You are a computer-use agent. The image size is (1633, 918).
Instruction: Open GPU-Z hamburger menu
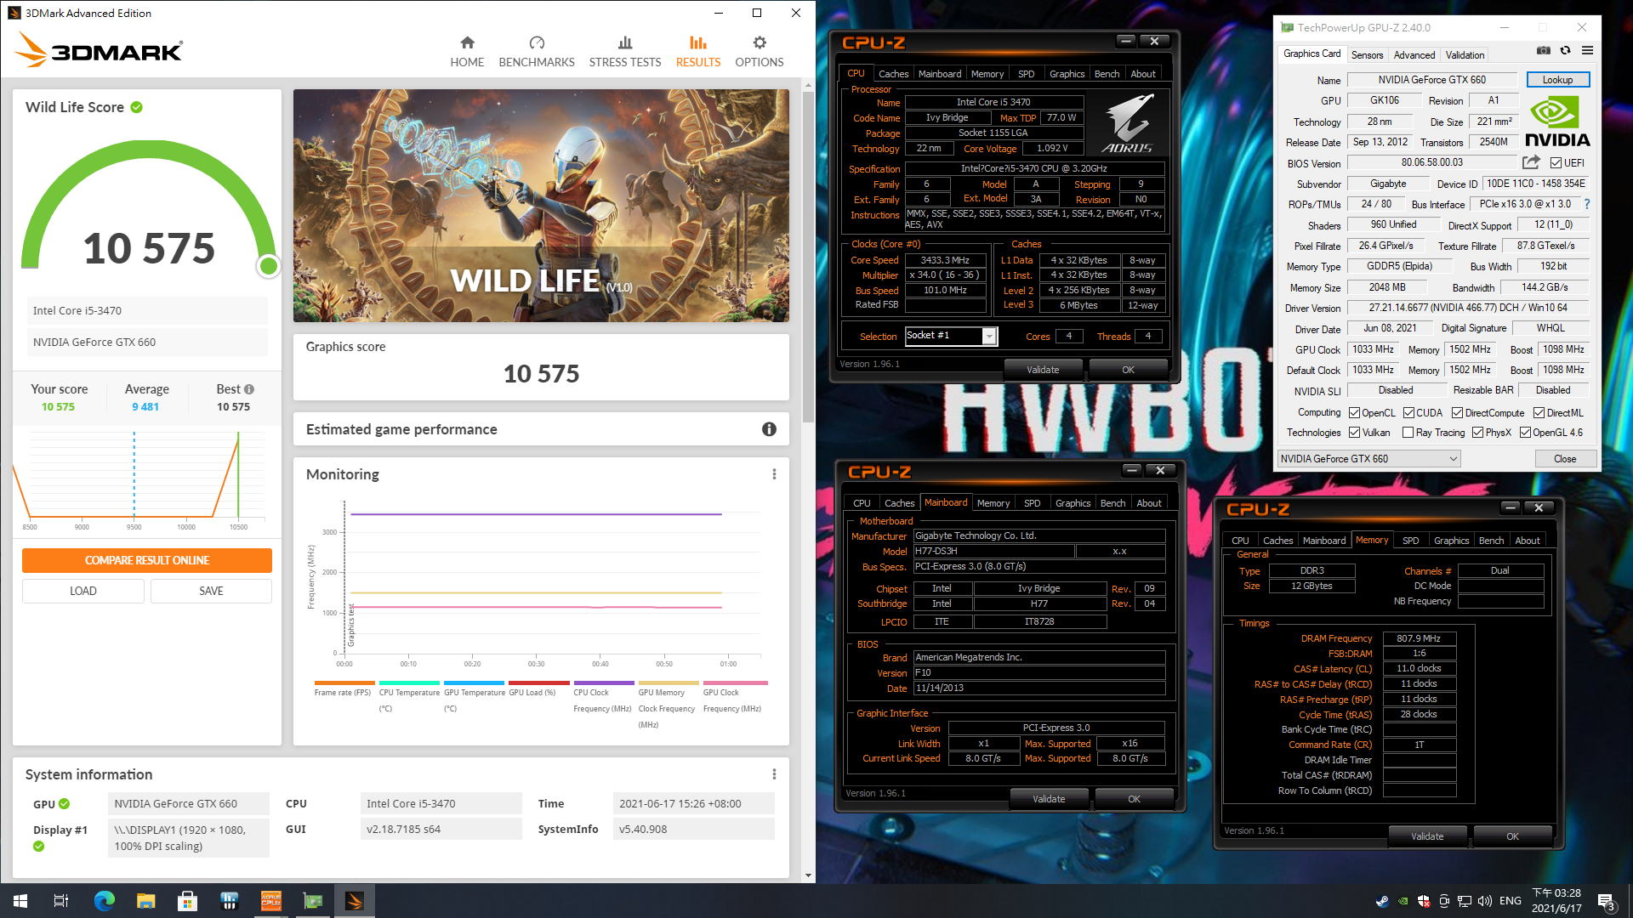pyautogui.click(x=1587, y=51)
